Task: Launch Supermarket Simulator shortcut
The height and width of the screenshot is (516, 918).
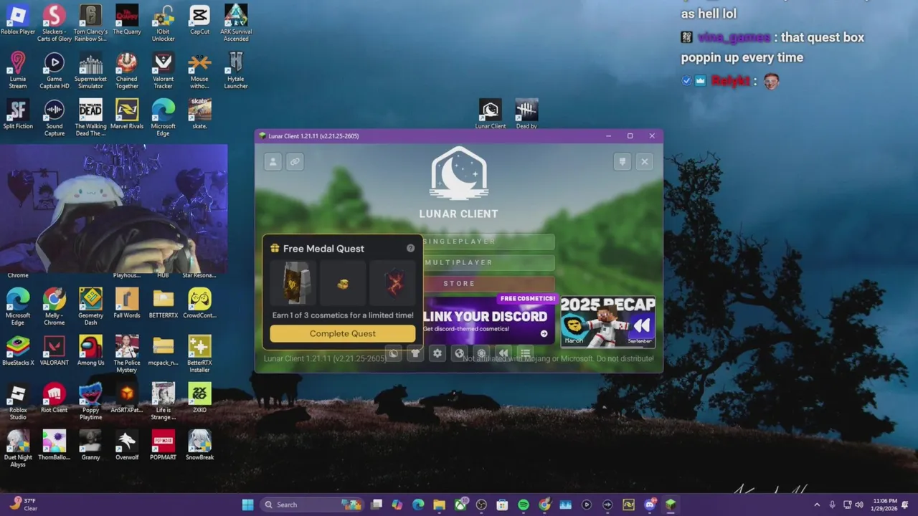Action: (90, 70)
